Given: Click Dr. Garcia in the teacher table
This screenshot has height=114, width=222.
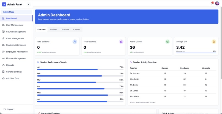Looking at the screenshot, I should click(134, 91).
